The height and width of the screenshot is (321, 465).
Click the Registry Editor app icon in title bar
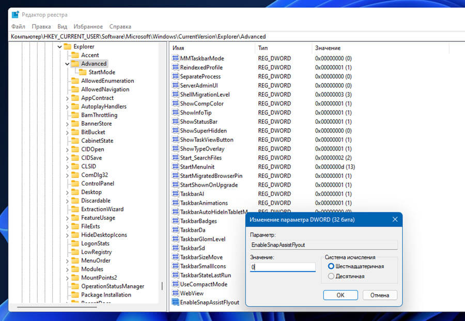point(15,14)
